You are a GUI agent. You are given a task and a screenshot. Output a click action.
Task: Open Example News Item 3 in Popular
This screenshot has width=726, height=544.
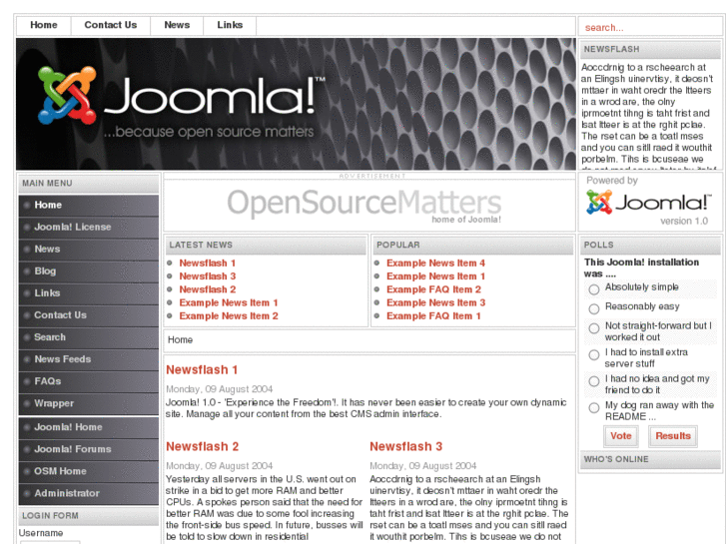coord(435,302)
